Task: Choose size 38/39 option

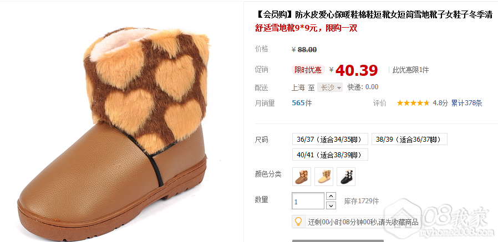Action: coord(409,139)
